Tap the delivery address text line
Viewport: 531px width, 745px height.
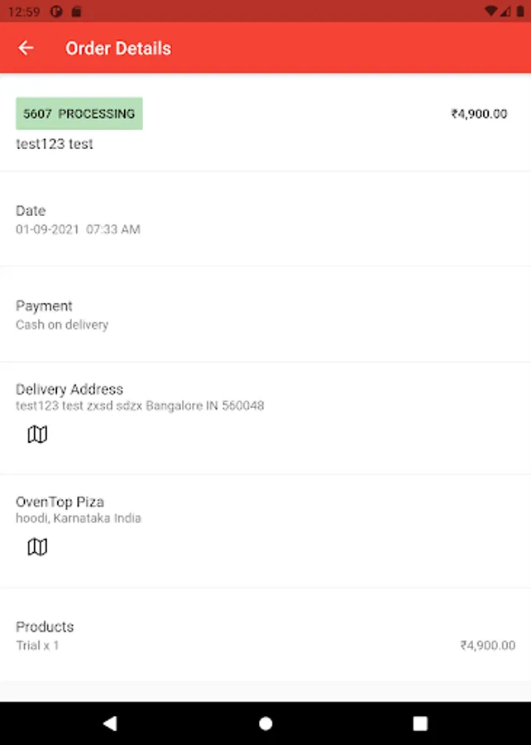point(140,406)
